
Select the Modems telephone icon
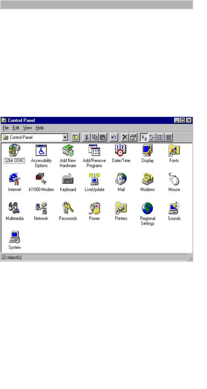click(147, 179)
